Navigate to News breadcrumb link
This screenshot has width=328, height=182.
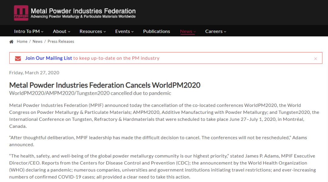coord(38,41)
